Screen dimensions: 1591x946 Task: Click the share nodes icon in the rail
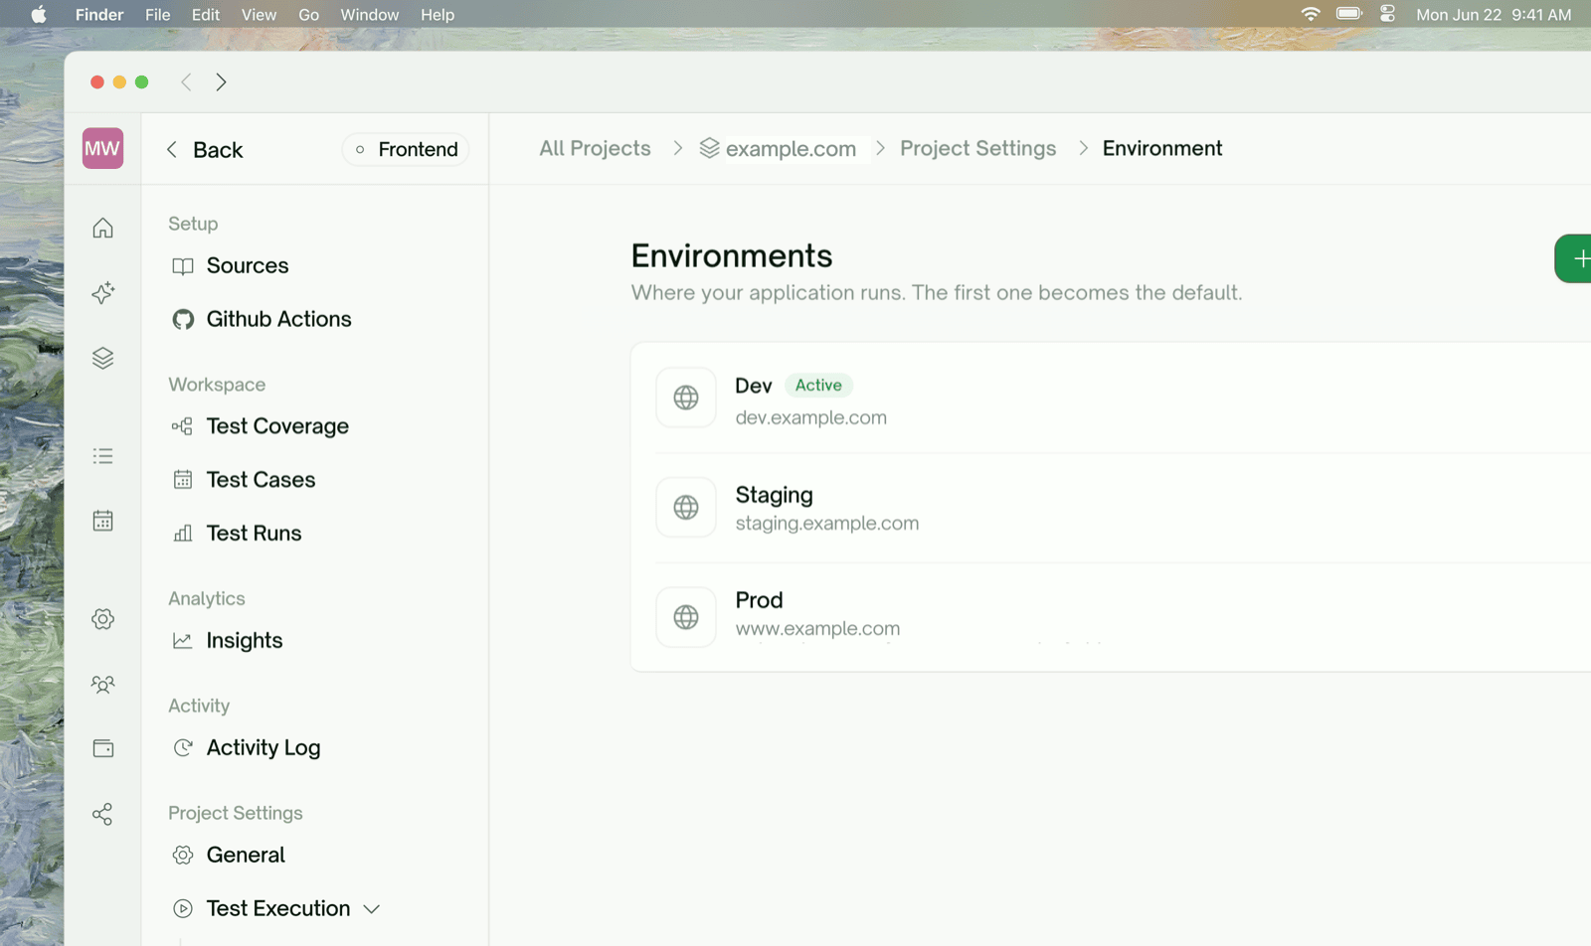(x=102, y=814)
